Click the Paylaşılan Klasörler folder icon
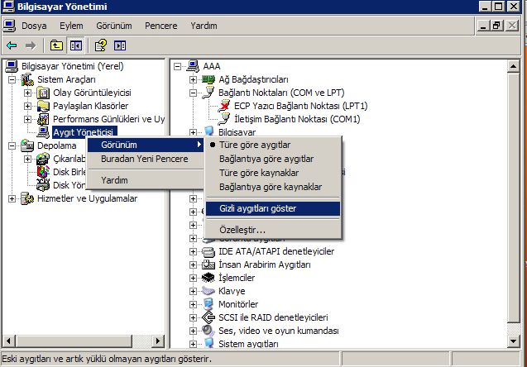 pyautogui.click(x=43, y=106)
